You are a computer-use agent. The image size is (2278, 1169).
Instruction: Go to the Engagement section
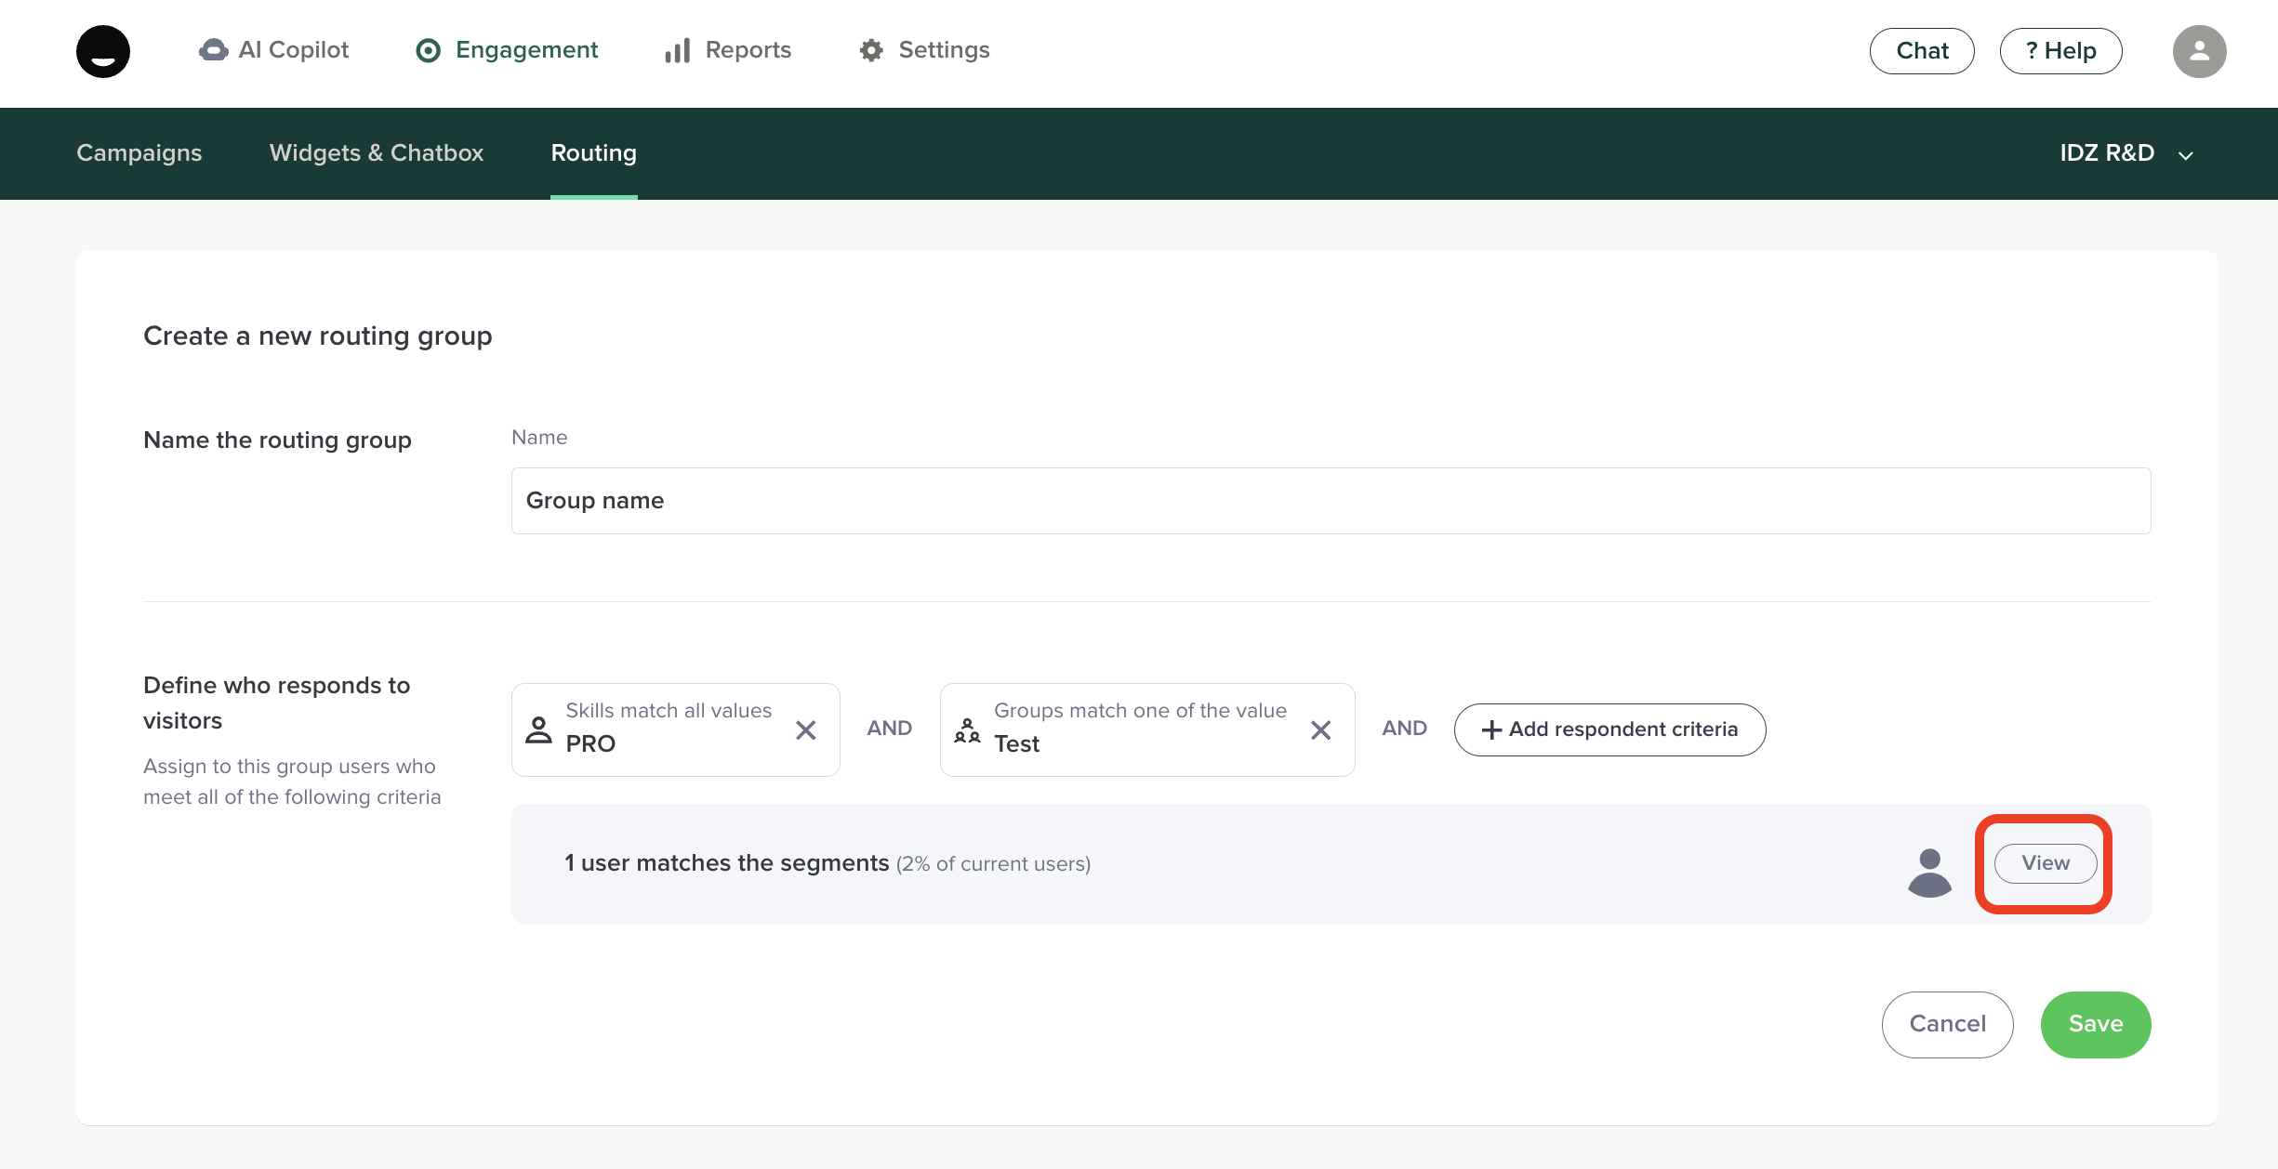coord(507,50)
